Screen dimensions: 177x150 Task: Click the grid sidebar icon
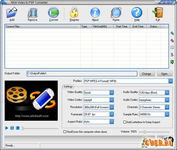coord(172,48)
